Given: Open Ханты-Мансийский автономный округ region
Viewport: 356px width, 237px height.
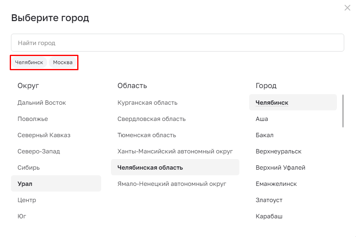Looking at the screenshot, I should click(x=175, y=151).
